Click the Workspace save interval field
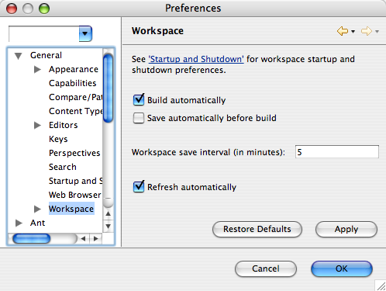This screenshot has width=386, height=291. point(337,152)
